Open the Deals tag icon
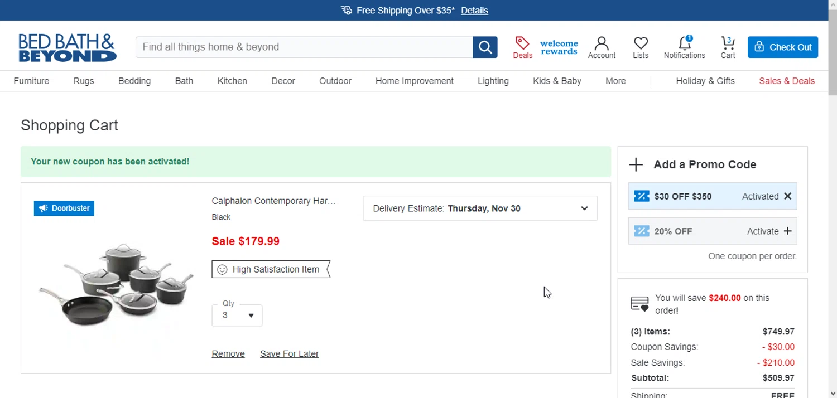The image size is (837, 398). (x=522, y=47)
